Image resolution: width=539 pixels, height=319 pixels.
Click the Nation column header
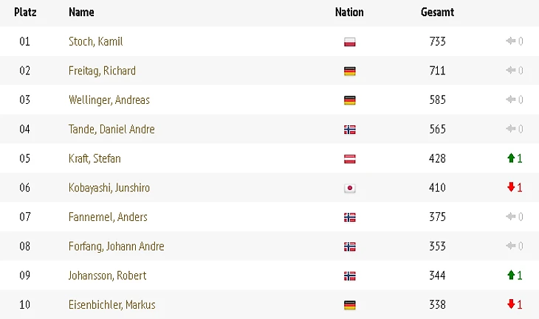pyautogui.click(x=349, y=12)
